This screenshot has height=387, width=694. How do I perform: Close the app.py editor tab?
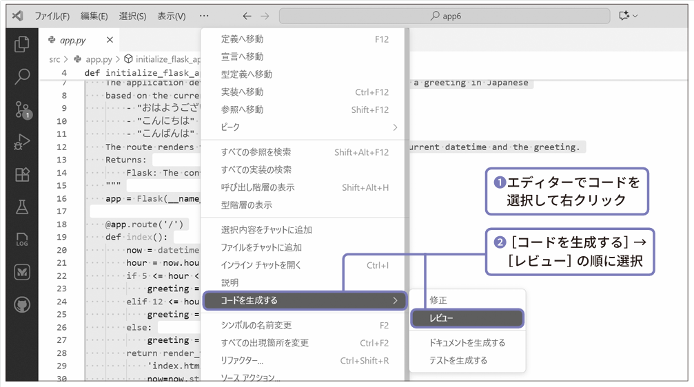point(110,40)
